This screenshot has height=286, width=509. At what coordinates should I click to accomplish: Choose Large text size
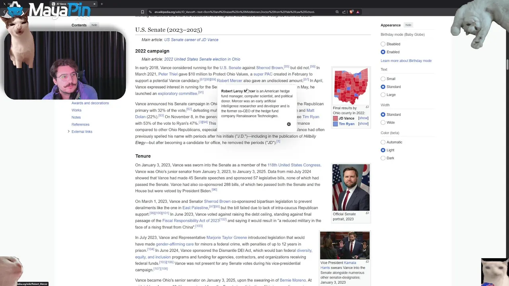pyautogui.click(x=383, y=95)
